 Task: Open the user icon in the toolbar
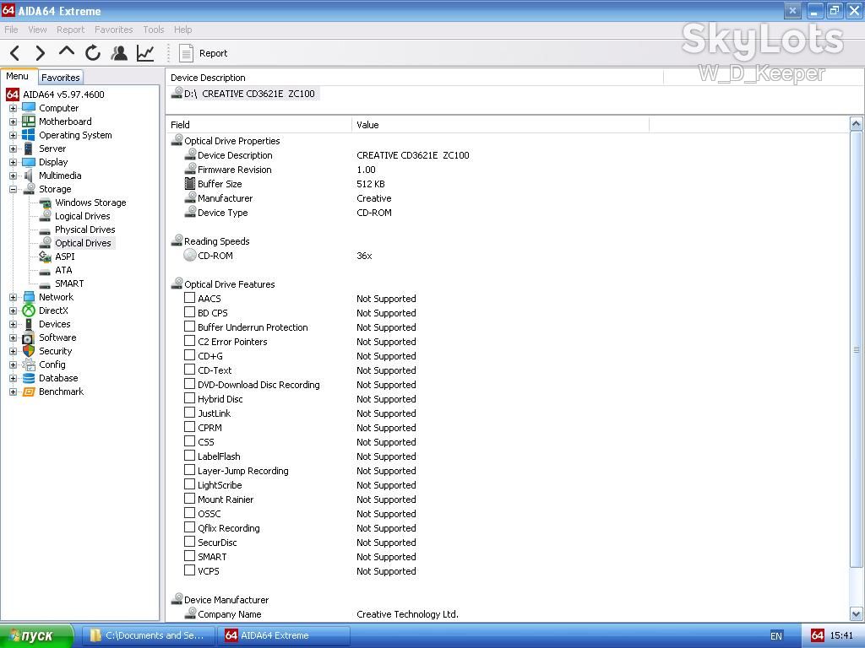(119, 53)
